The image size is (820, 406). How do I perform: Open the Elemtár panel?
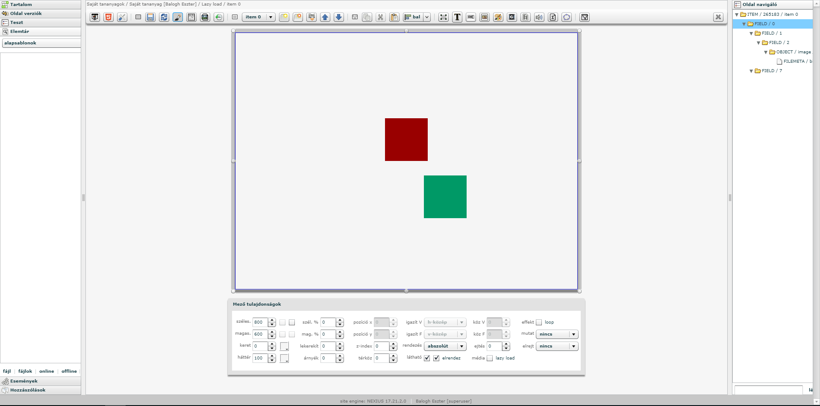click(x=20, y=32)
